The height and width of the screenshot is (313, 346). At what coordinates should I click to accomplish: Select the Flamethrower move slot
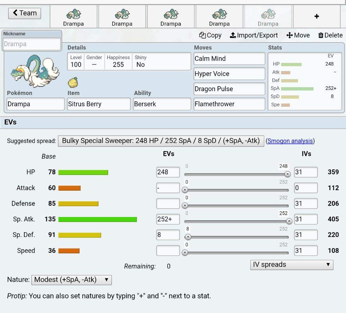pos(229,104)
